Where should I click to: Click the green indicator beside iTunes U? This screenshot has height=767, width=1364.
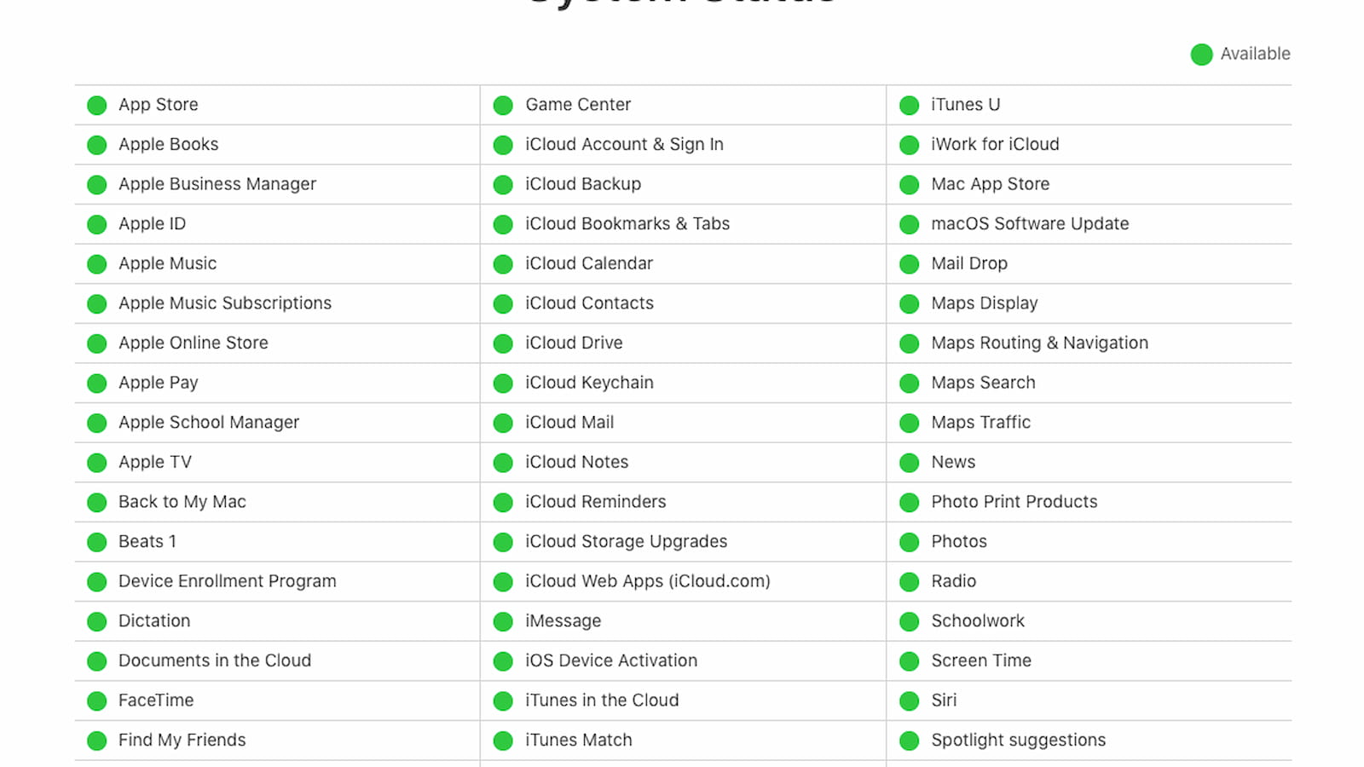click(910, 106)
